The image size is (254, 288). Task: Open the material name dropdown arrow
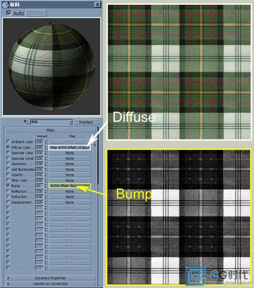(70, 122)
